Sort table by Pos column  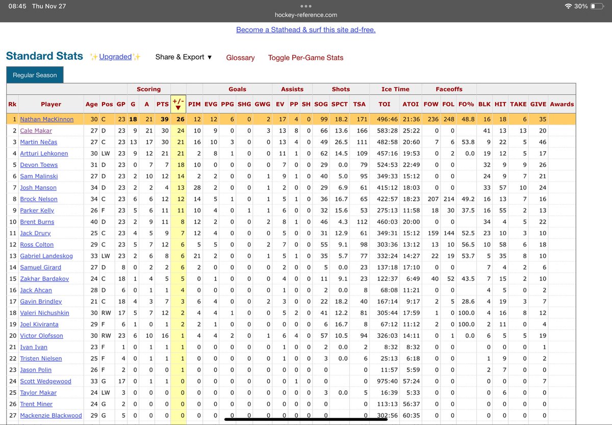(x=107, y=104)
